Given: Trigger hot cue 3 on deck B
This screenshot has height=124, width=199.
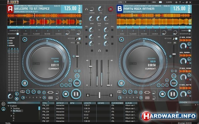Looking at the screenshot, I should (x=166, y=85).
